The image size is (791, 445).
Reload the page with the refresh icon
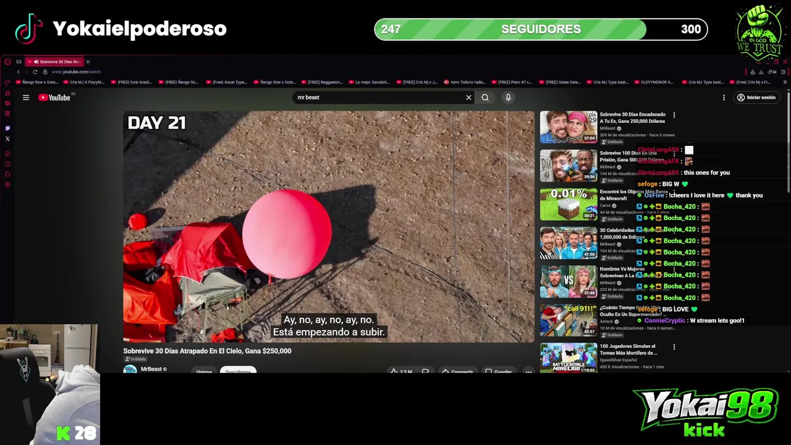coord(35,72)
